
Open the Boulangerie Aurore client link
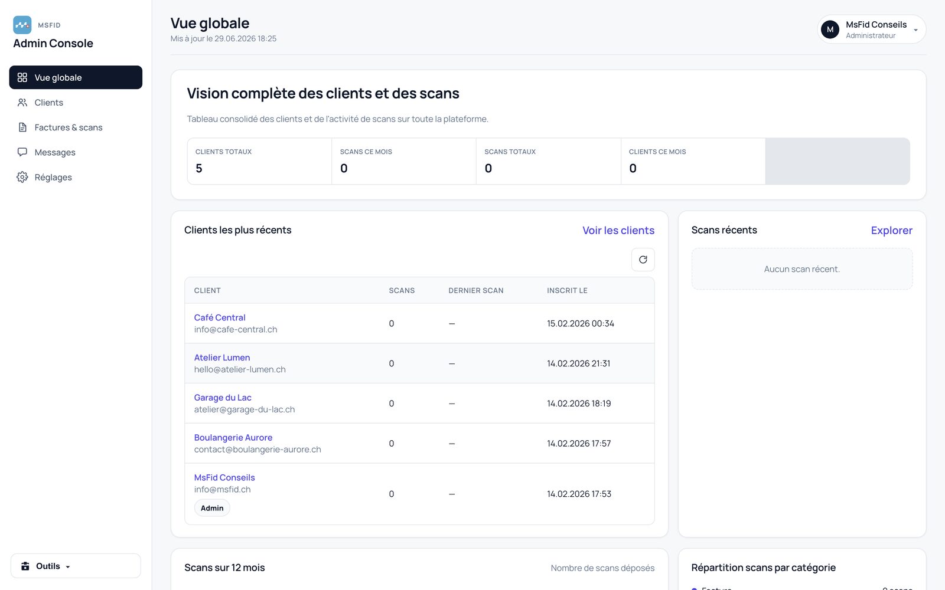[233, 438]
